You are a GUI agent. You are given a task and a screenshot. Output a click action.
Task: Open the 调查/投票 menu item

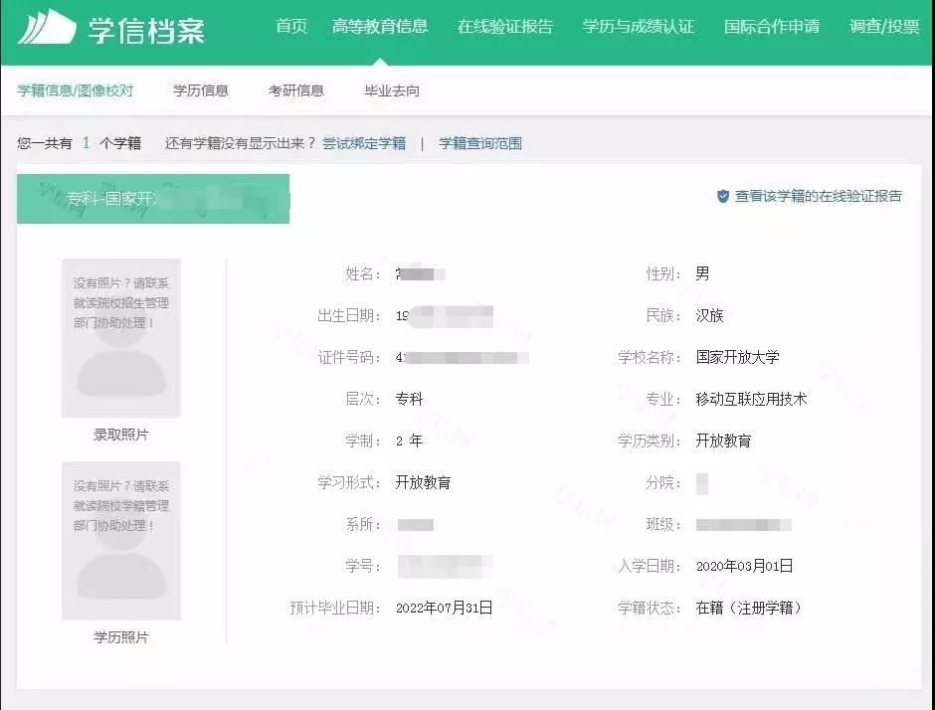(884, 26)
